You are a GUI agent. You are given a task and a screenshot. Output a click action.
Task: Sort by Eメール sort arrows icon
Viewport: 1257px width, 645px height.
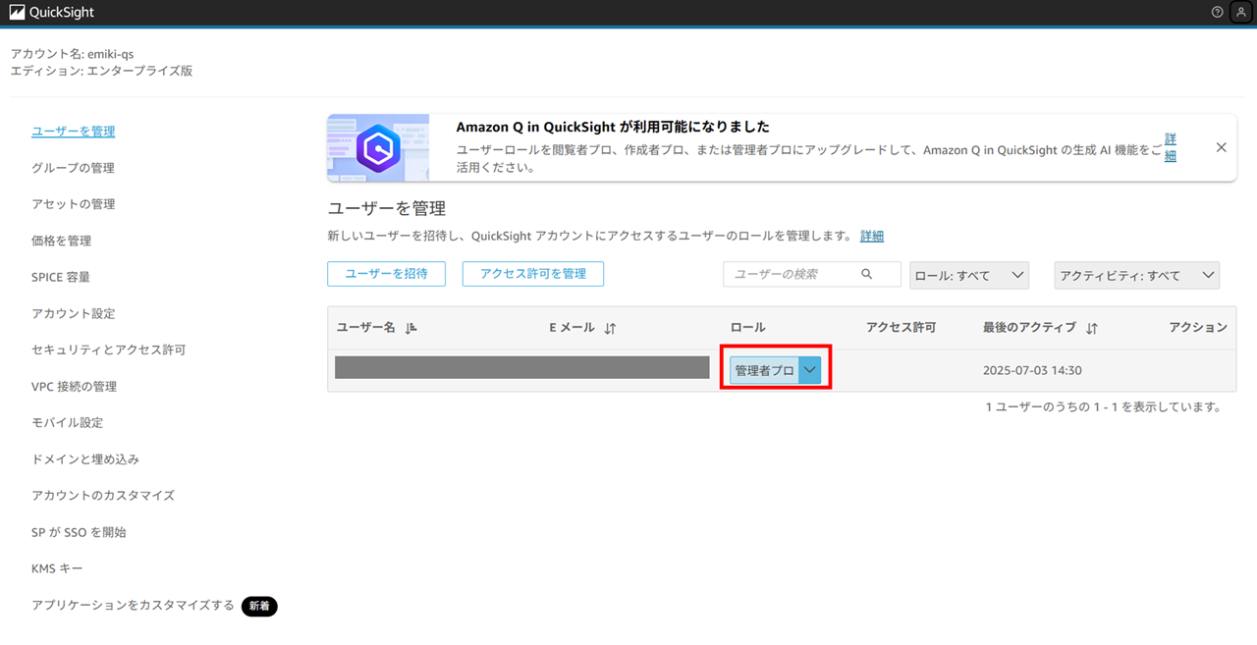coord(610,329)
